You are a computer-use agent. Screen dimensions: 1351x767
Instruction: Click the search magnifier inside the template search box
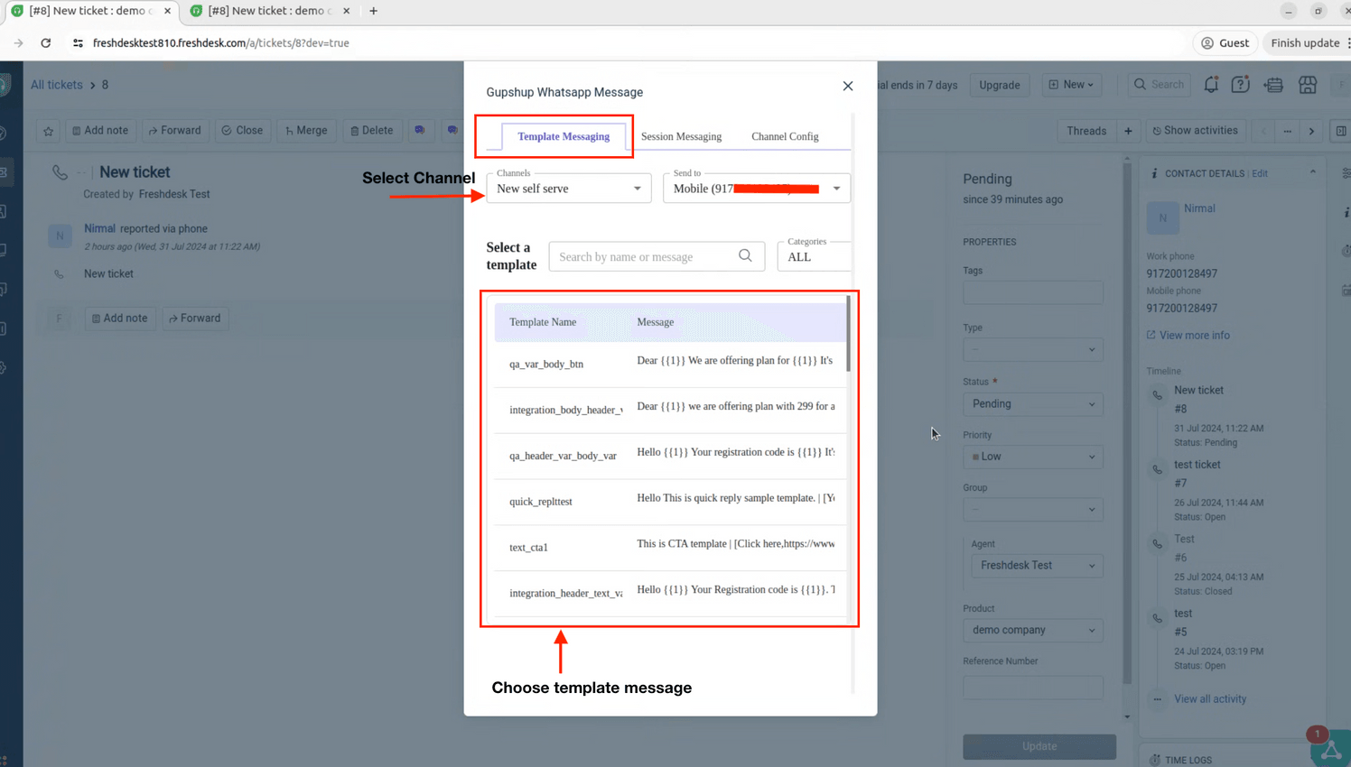[745, 256]
